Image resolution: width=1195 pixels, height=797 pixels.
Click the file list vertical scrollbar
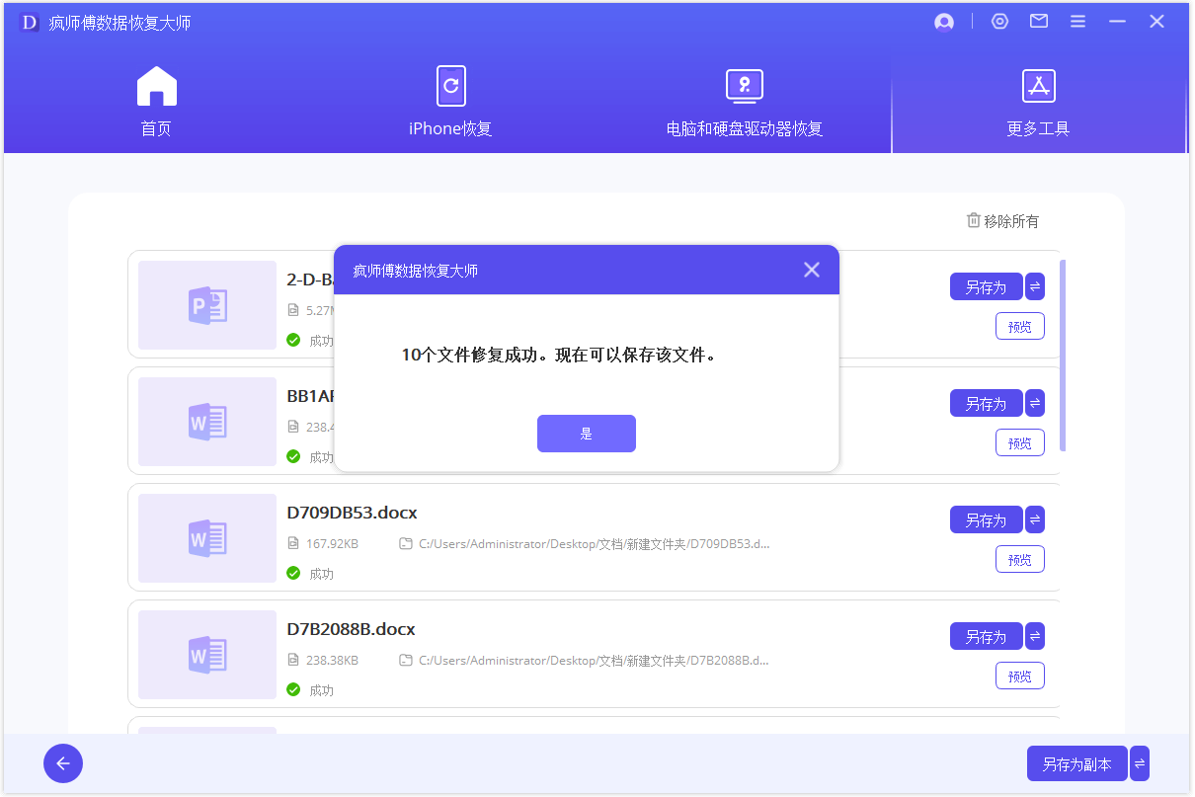pyautogui.click(x=1063, y=356)
